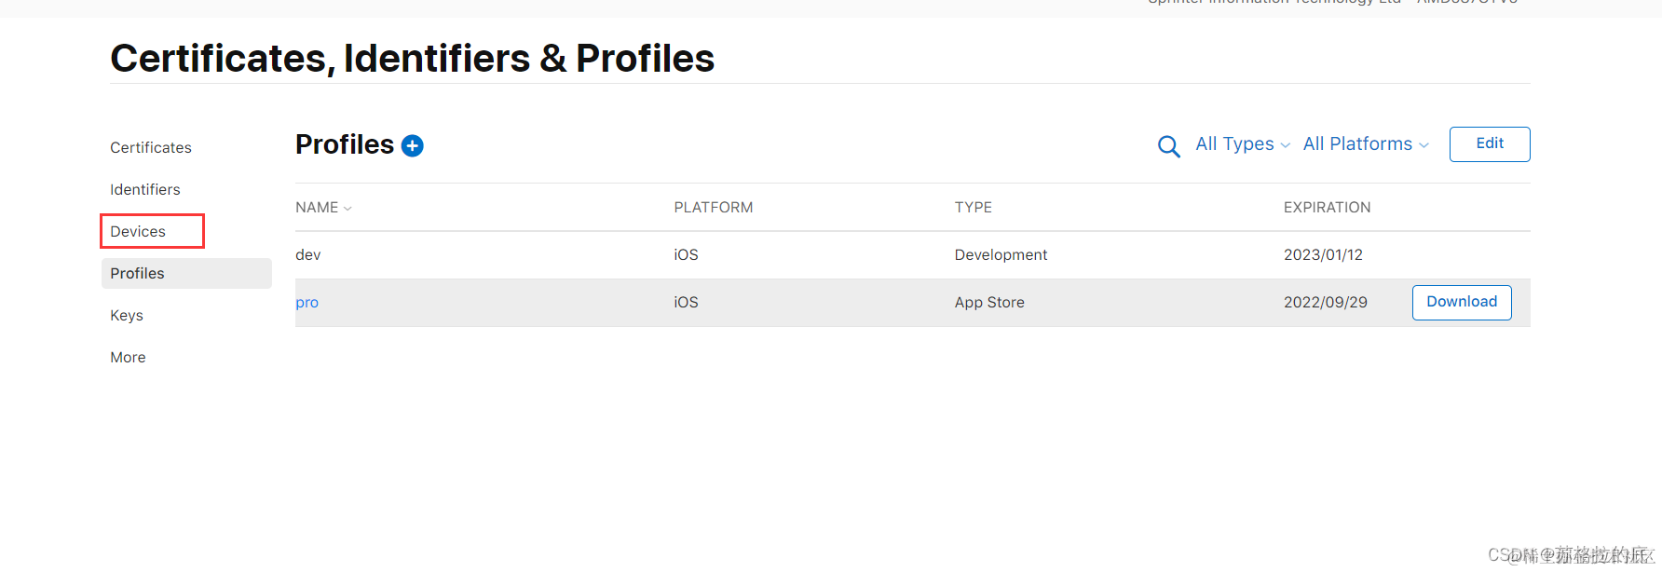Click the TYPE column header
The image size is (1662, 572).
click(973, 208)
